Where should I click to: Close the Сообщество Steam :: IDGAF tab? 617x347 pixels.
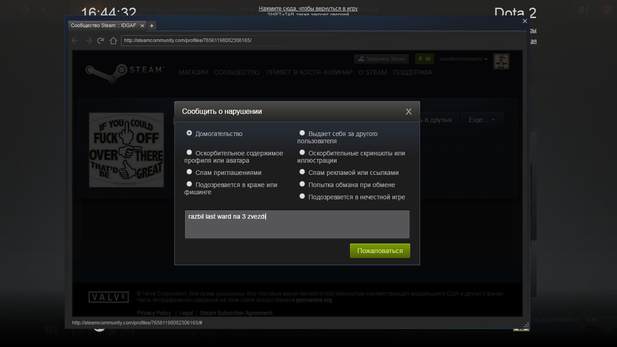coord(142,26)
